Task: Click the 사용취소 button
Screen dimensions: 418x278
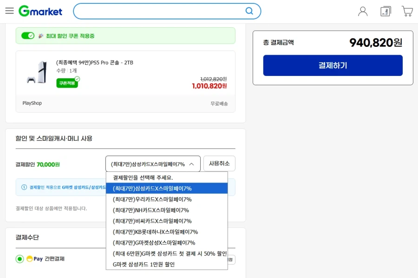Action: tap(219, 164)
